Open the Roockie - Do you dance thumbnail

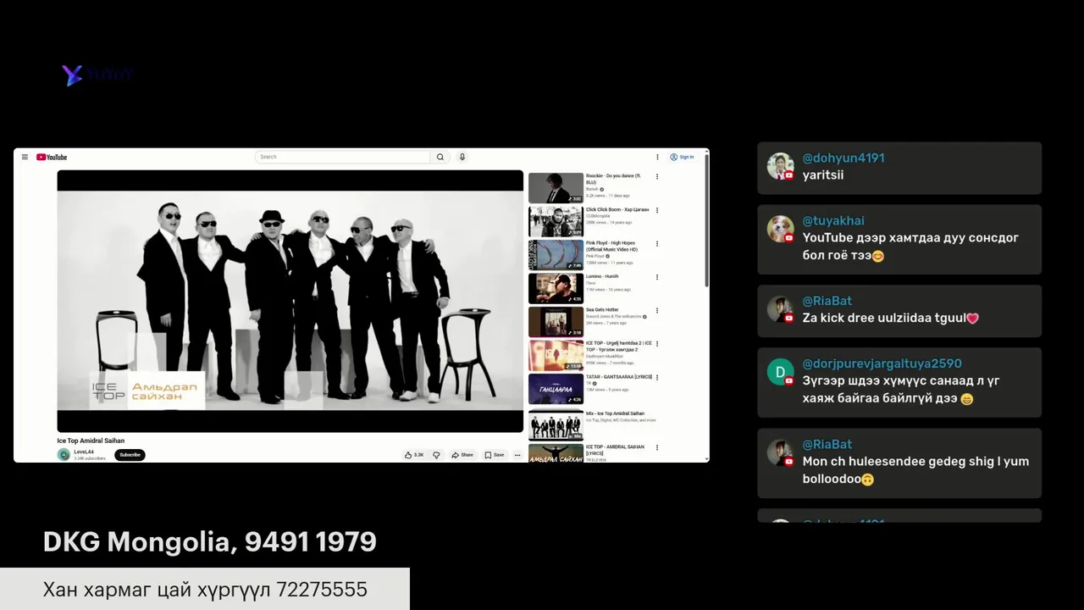556,188
